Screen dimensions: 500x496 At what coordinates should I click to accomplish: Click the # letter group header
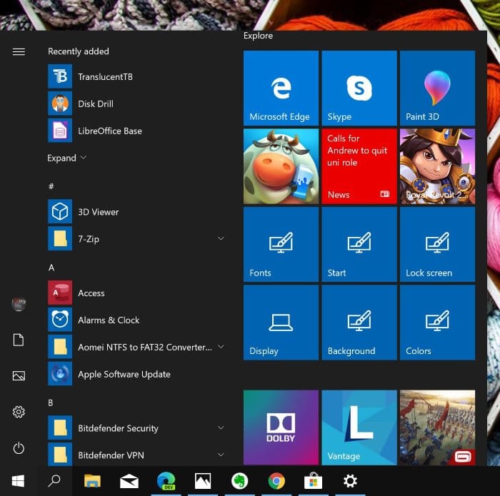tap(51, 186)
